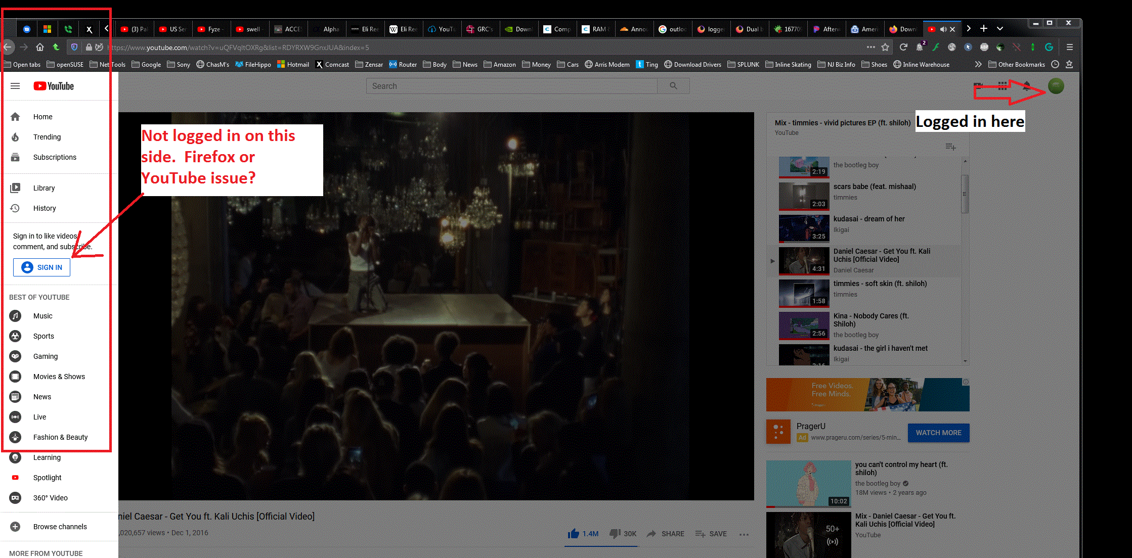The image size is (1132, 558).
Task: Click the thumbs up like icon
Action: pos(573,534)
